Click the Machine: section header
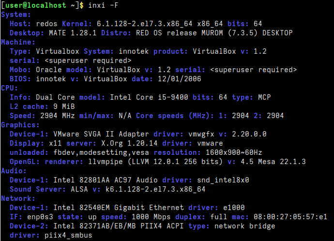The height and width of the screenshot is (241, 334). (18, 42)
